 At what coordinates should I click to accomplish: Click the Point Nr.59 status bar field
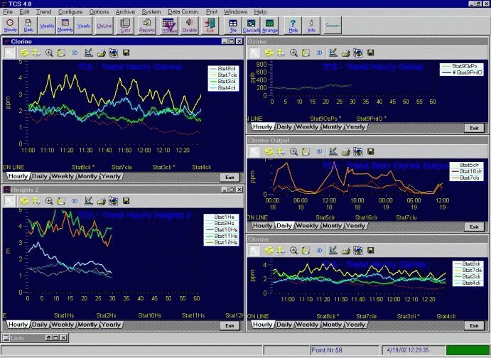[x=346, y=350]
